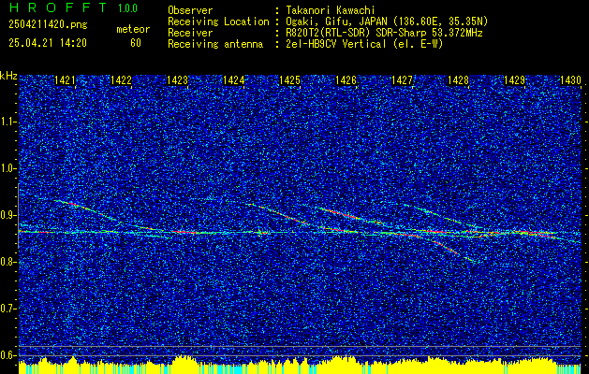Click the 0.9 kHz axis label
This screenshot has width=589, height=374.
7,215
